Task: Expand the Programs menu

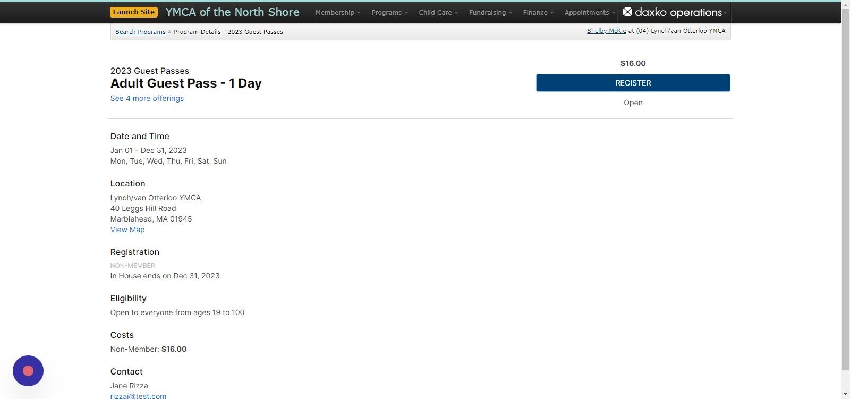Action: (390, 12)
